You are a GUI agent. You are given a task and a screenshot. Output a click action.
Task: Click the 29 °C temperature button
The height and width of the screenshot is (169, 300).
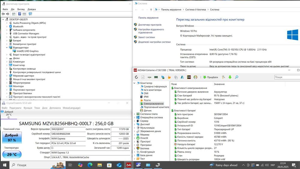pyautogui.click(x=12, y=154)
